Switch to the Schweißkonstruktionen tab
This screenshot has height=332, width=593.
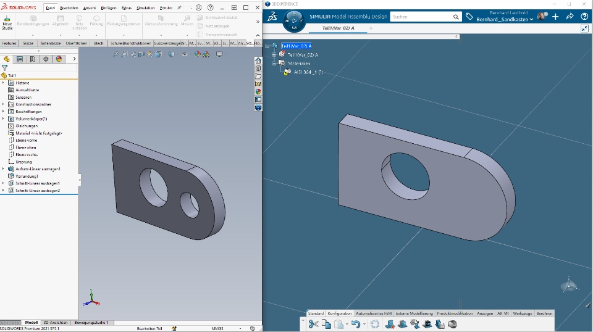pyautogui.click(x=130, y=43)
